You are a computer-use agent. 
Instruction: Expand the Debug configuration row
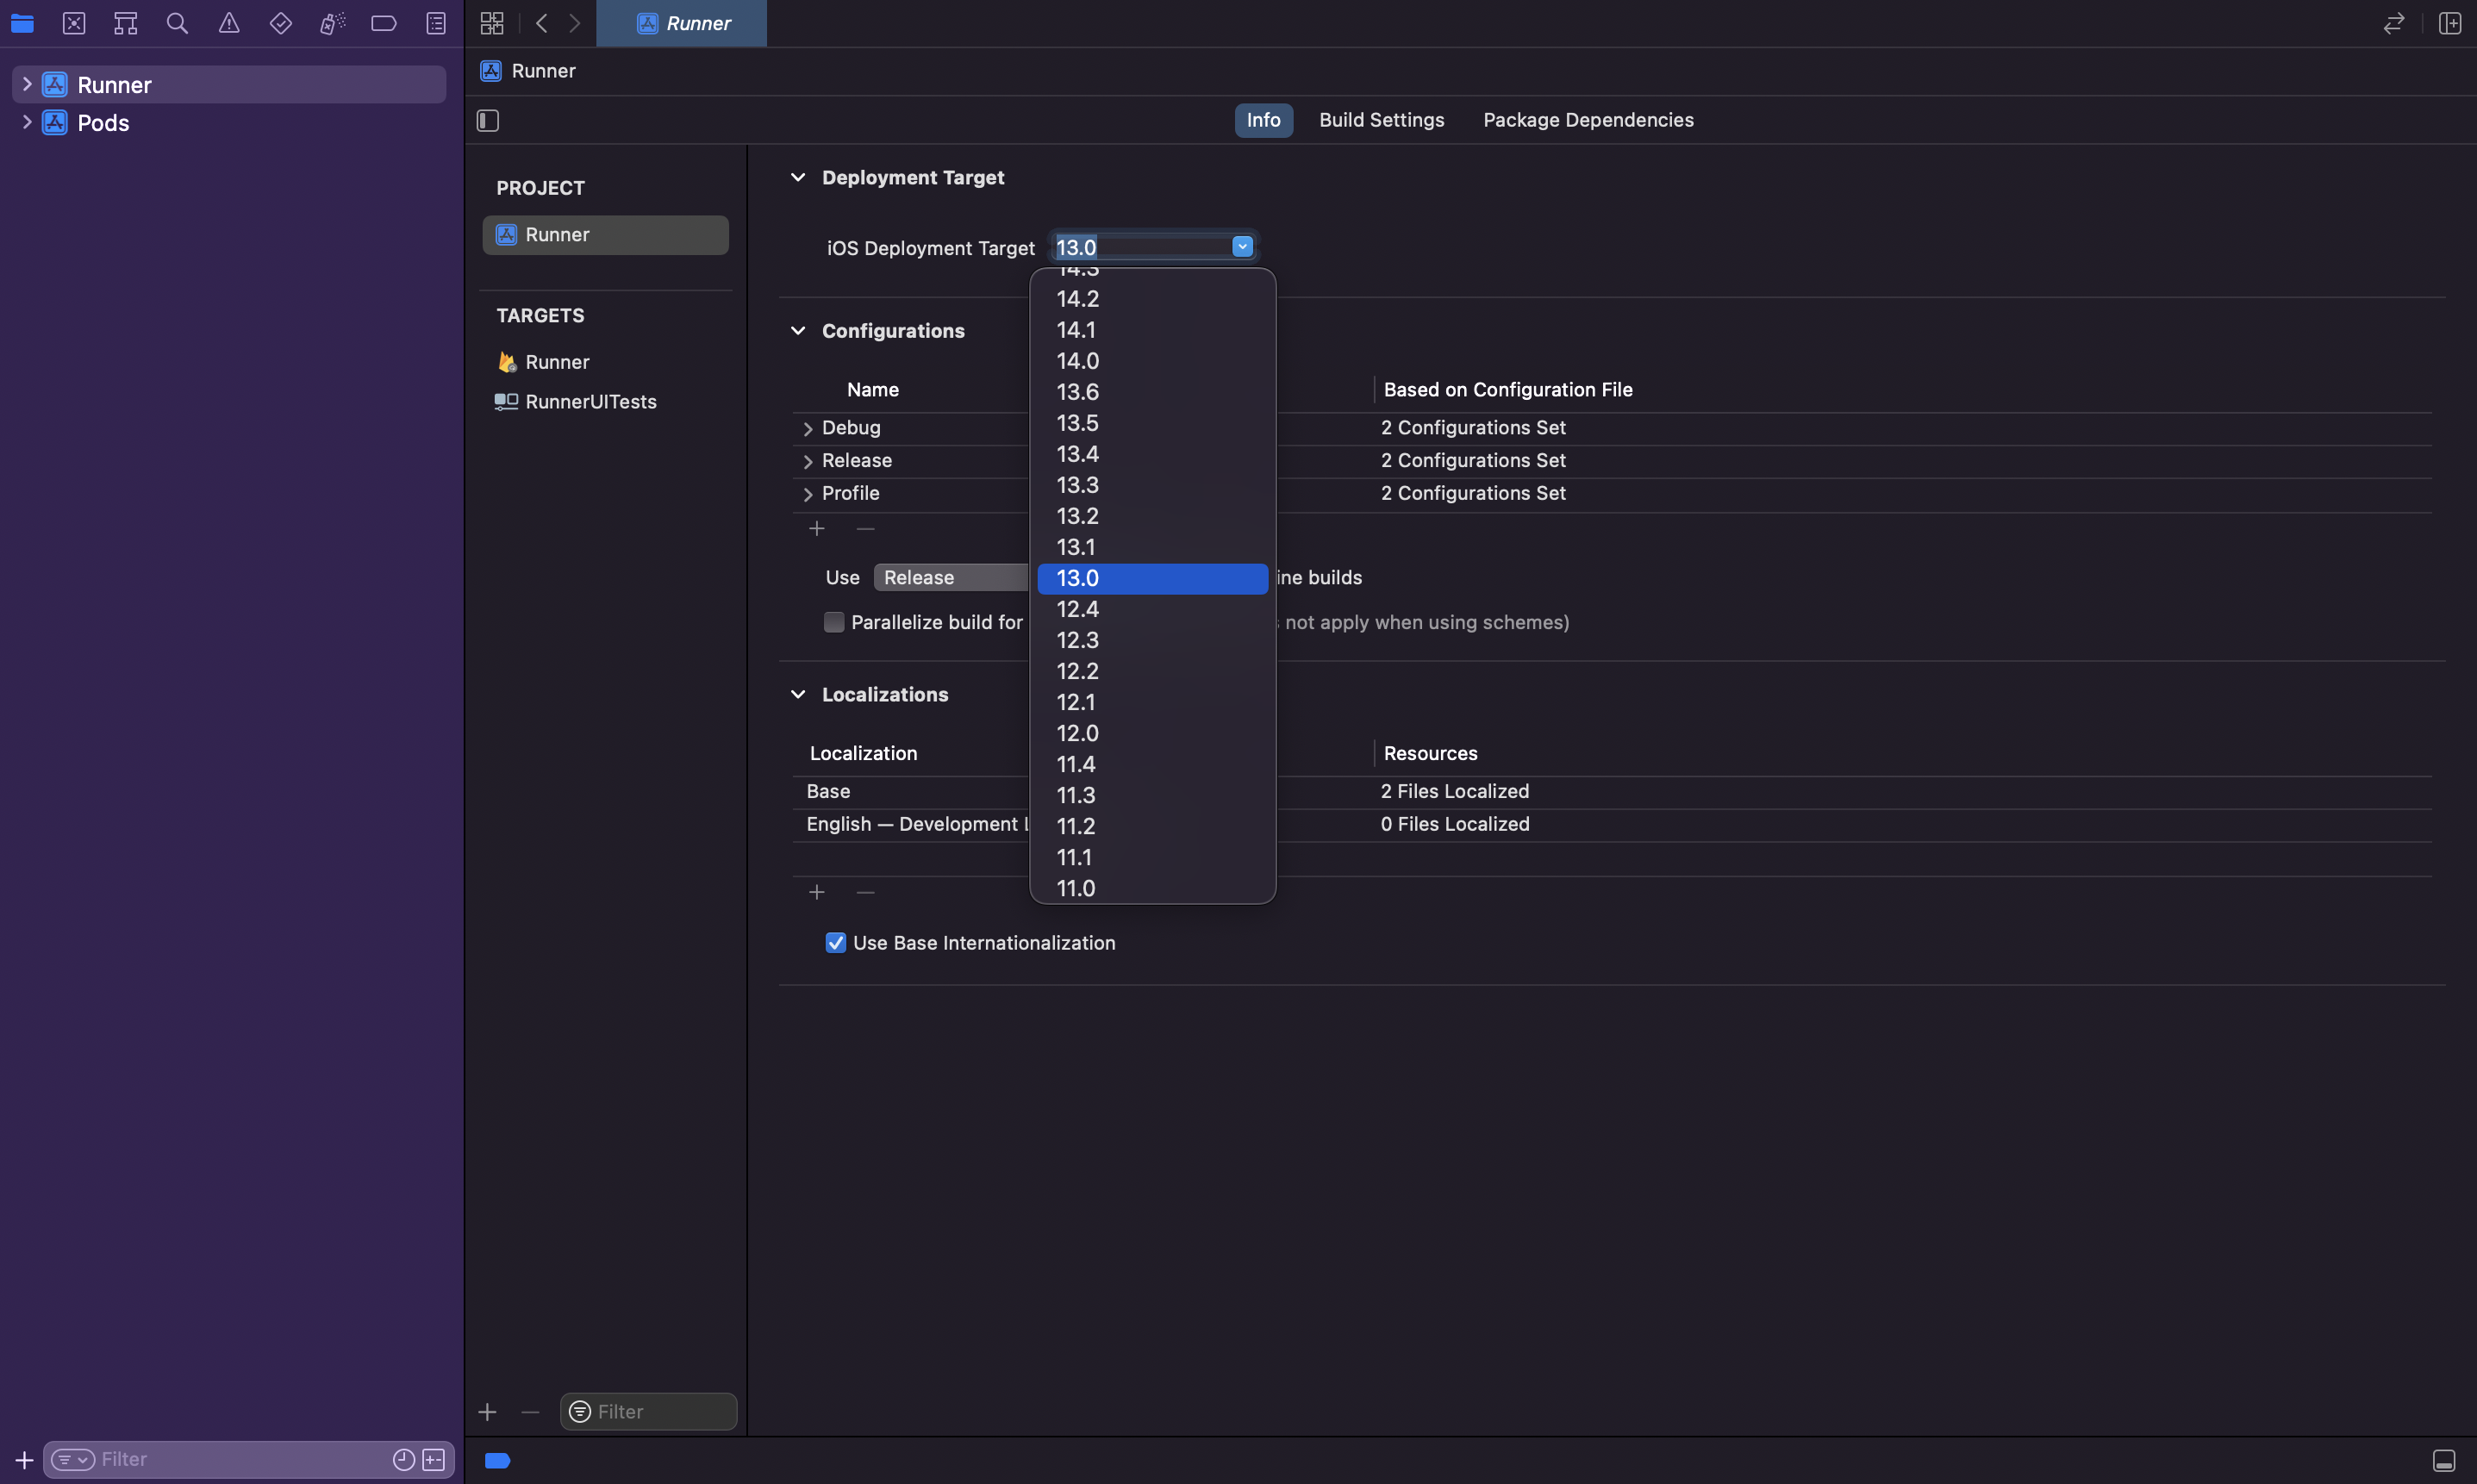808,428
